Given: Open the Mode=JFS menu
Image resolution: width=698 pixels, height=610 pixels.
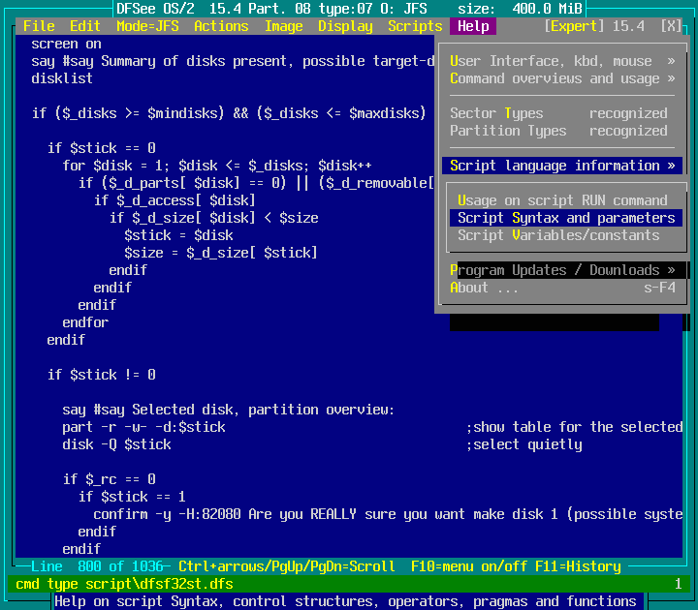Looking at the screenshot, I should coord(147,26).
